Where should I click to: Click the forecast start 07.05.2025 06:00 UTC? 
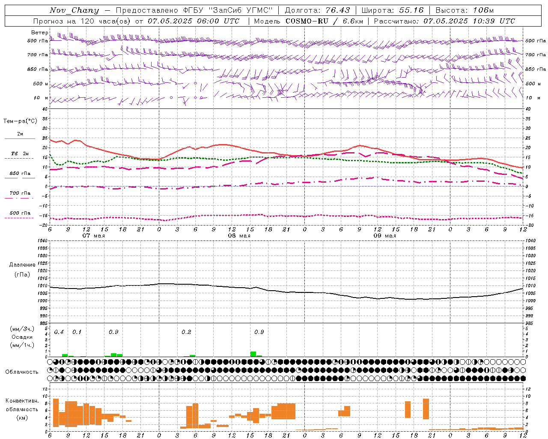click(194, 21)
